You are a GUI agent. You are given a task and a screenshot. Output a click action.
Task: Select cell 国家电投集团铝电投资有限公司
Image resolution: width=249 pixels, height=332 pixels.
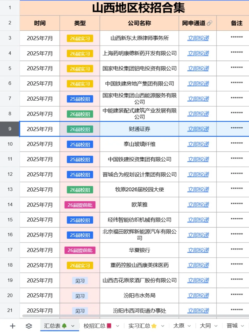pyautogui.click(x=139, y=68)
